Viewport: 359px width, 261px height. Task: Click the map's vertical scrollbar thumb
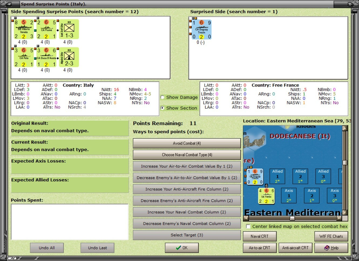point(345,163)
